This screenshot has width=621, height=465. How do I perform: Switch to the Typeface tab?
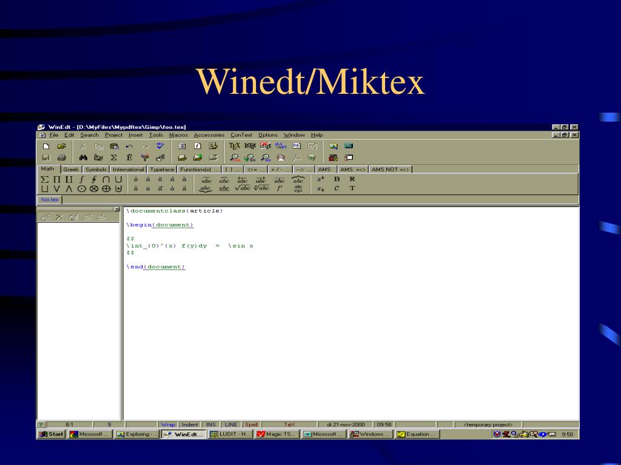pos(162,170)
